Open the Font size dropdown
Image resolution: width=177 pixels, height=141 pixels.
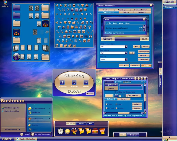point(126,59)
